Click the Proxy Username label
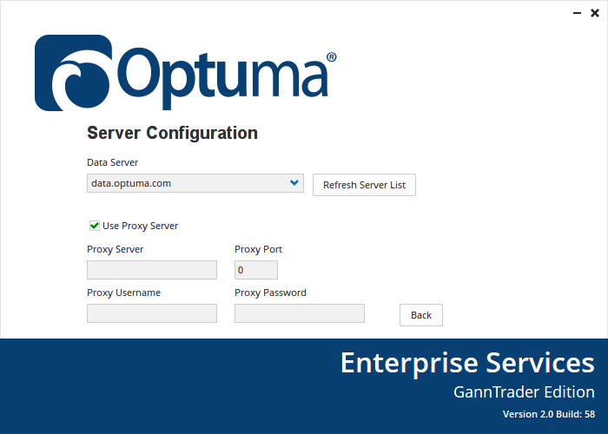 coord(123,293)
